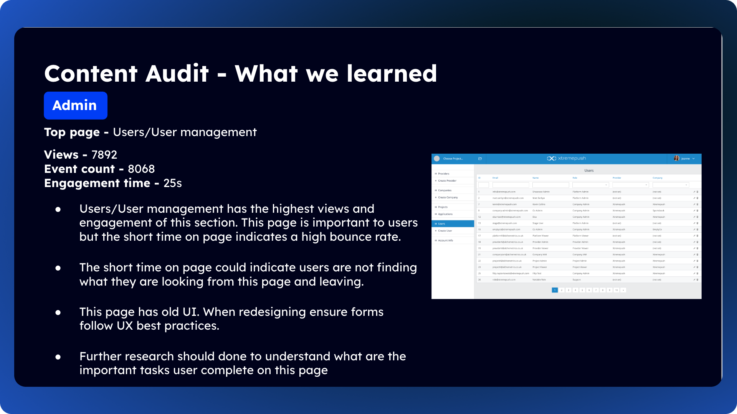Click Joanne's profile avatar picture
737x414 pixels.
tap(676, 158)
